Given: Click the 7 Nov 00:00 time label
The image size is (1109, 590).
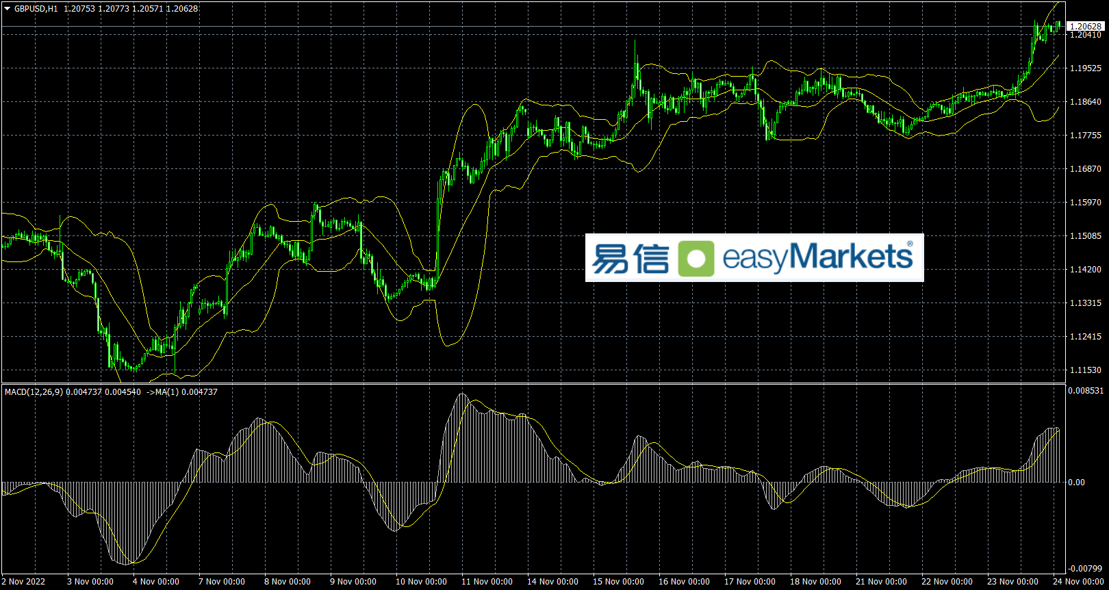Looking at the screenshot, I should (222, 582).
